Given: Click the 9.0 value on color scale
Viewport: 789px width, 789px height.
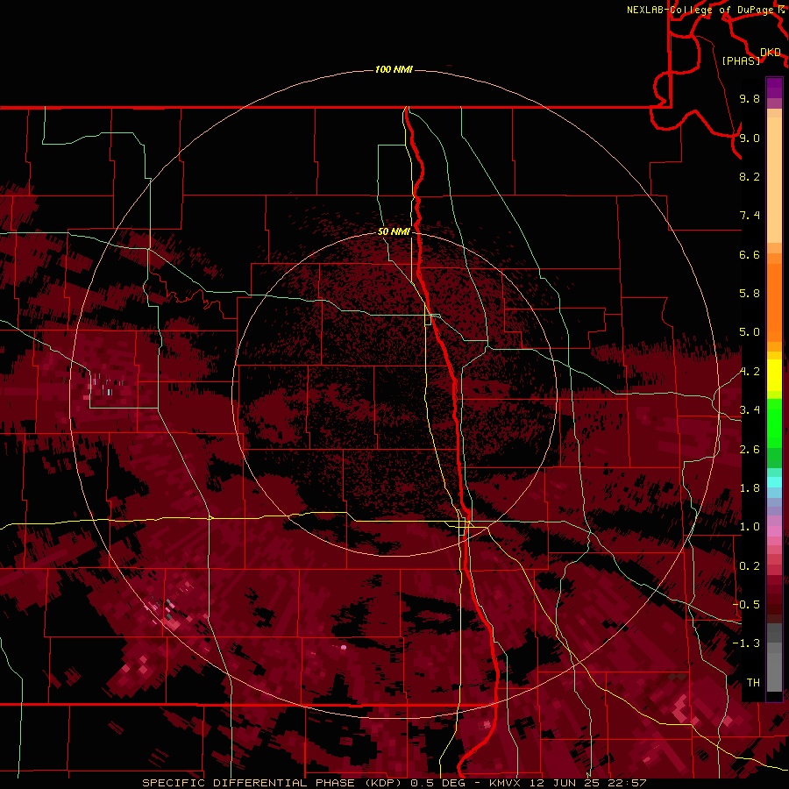Looking at the screenshot, I should point(750,138).
